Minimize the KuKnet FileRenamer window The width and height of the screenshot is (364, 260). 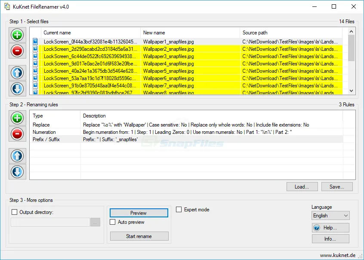pos(315,6)
